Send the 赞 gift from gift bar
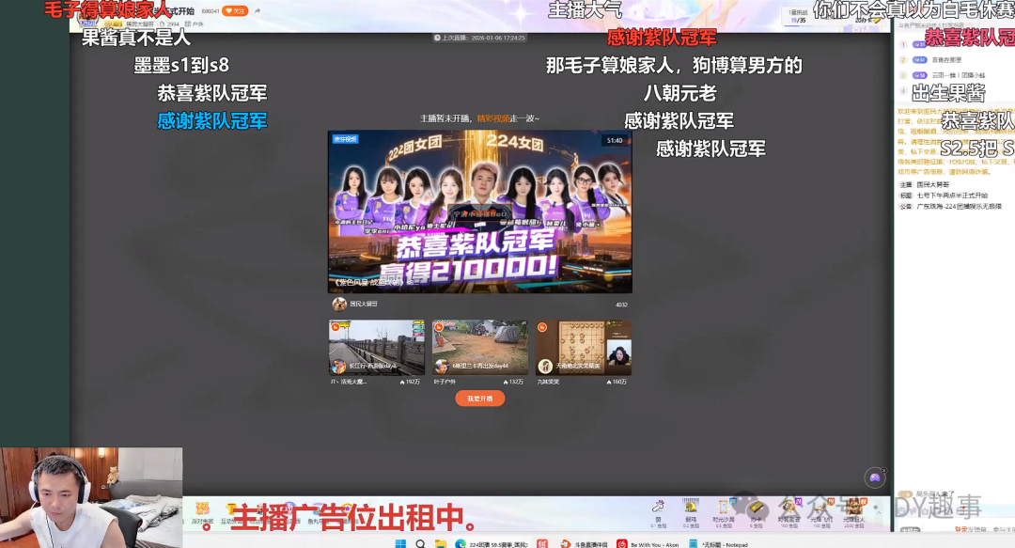 click(658, 511)
